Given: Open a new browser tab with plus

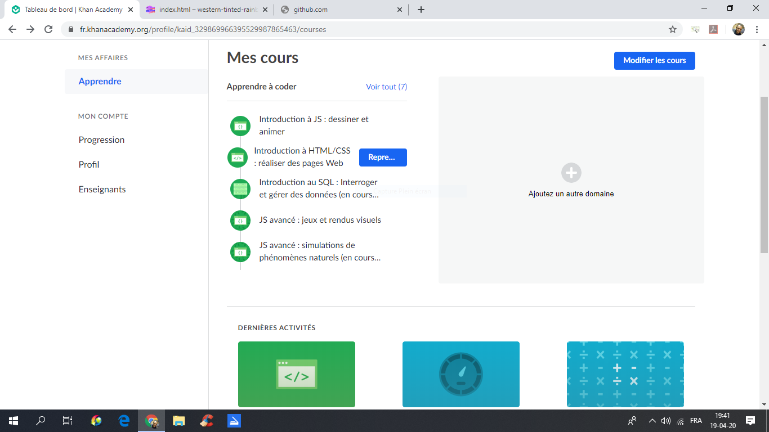Looking at the screenshot, I should 421,10.
